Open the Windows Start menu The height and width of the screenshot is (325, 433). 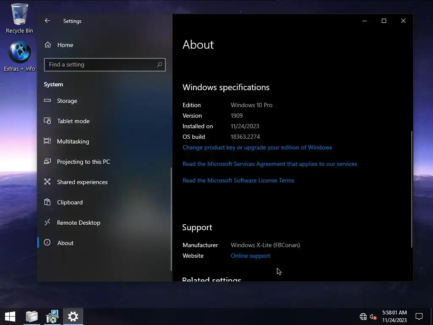click(10, 317)
